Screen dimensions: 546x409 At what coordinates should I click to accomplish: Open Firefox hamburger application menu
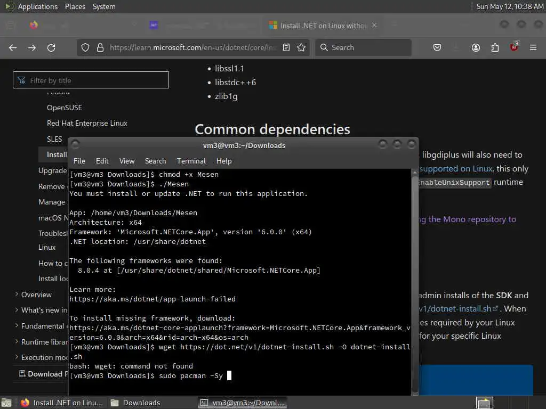pyautogui.click(x=533, y=47)
